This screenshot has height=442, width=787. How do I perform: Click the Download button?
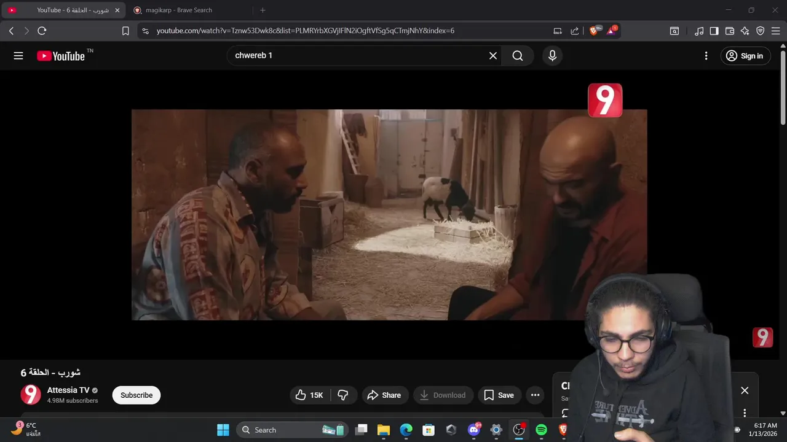(442, 395)
